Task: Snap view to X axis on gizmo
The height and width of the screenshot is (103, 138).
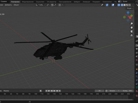Action: pos(130,17)
